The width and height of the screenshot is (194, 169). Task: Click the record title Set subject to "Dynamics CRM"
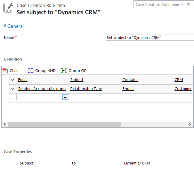58,12
